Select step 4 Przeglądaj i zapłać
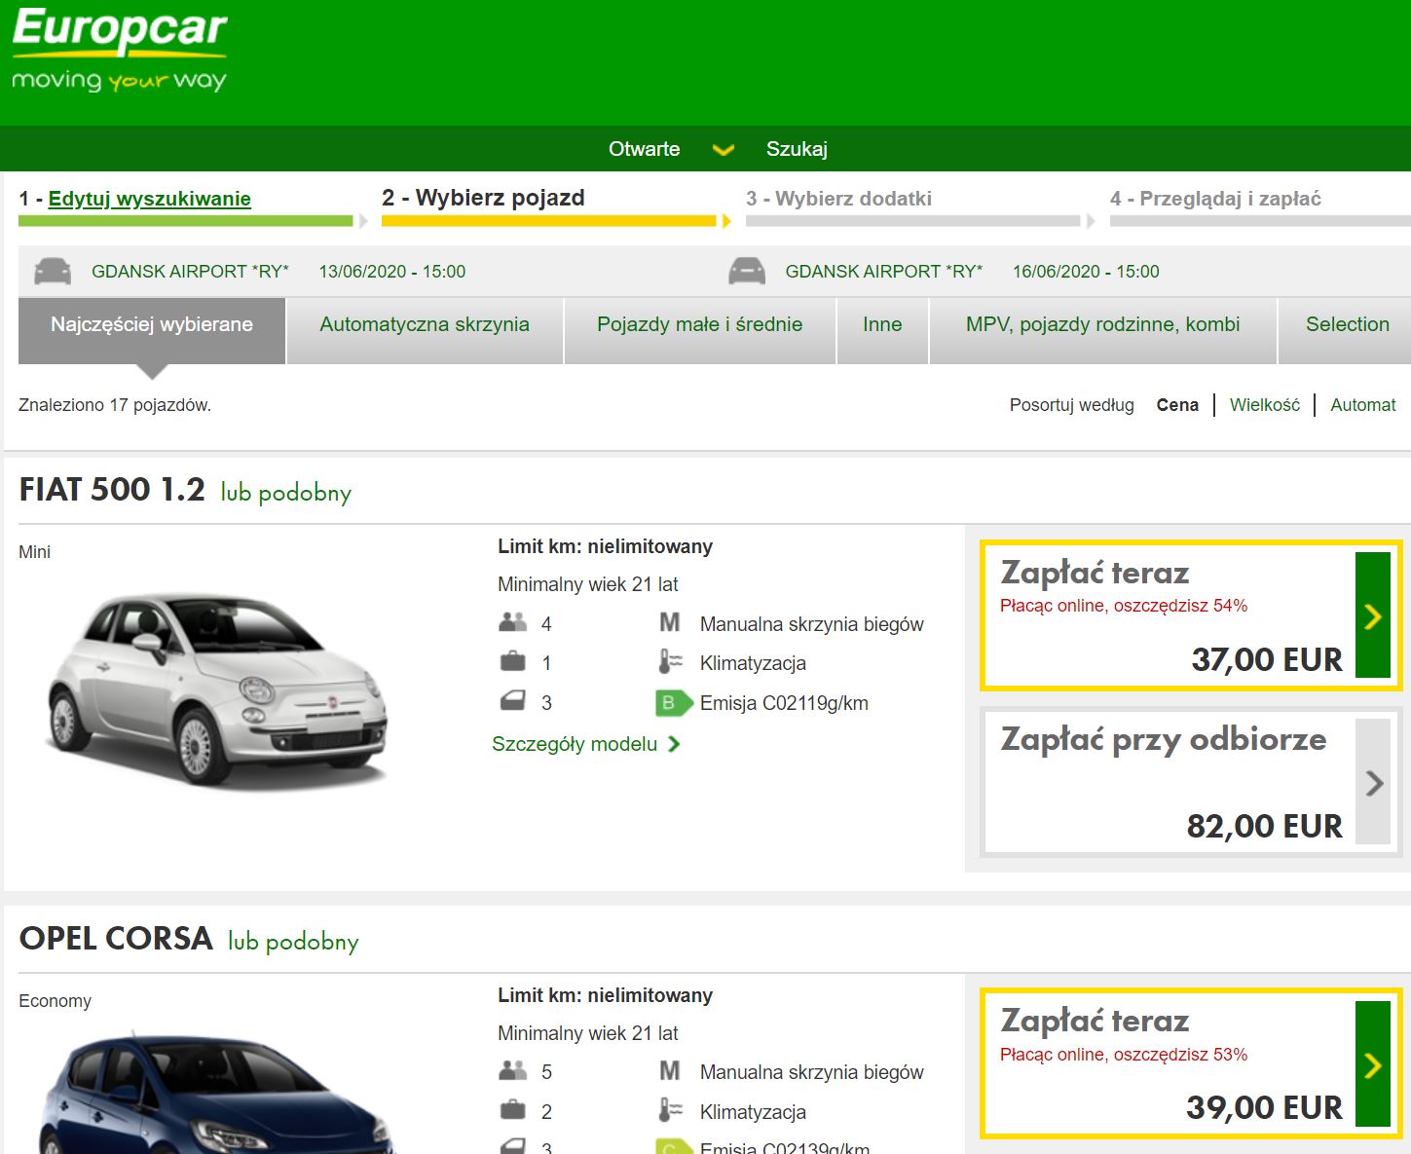The height and width of the screenshot is (1154, 1411). [x=1215, y=199]
